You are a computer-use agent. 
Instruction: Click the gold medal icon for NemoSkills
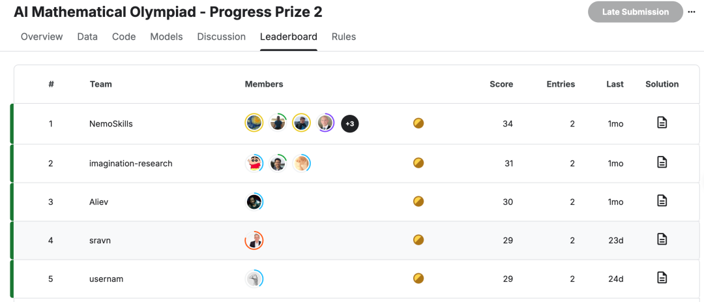click(x=418, y=123)
